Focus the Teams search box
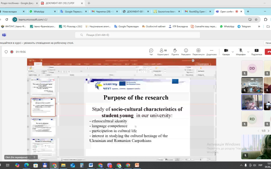 138,35
